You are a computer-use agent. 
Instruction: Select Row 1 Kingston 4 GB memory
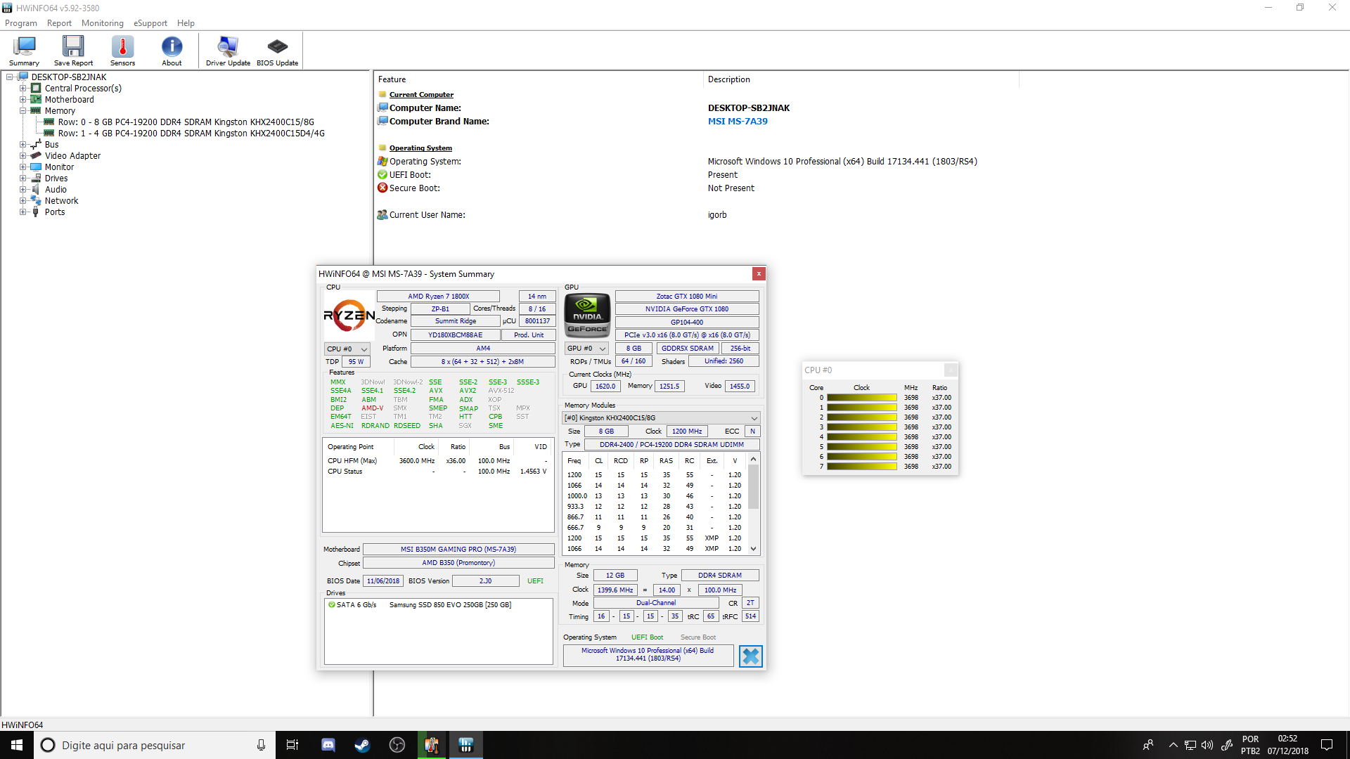191,134
